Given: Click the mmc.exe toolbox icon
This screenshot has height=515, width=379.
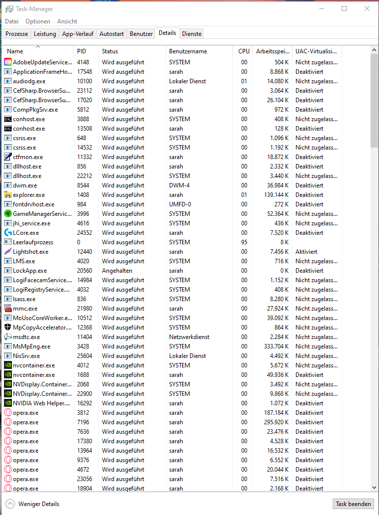Looking at the screenshot, I should click(8, 309).
